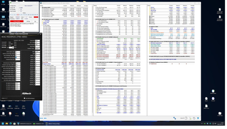Open Settings in TestMem5 window
Screen dimensions: 227x129
click(28, 21)
